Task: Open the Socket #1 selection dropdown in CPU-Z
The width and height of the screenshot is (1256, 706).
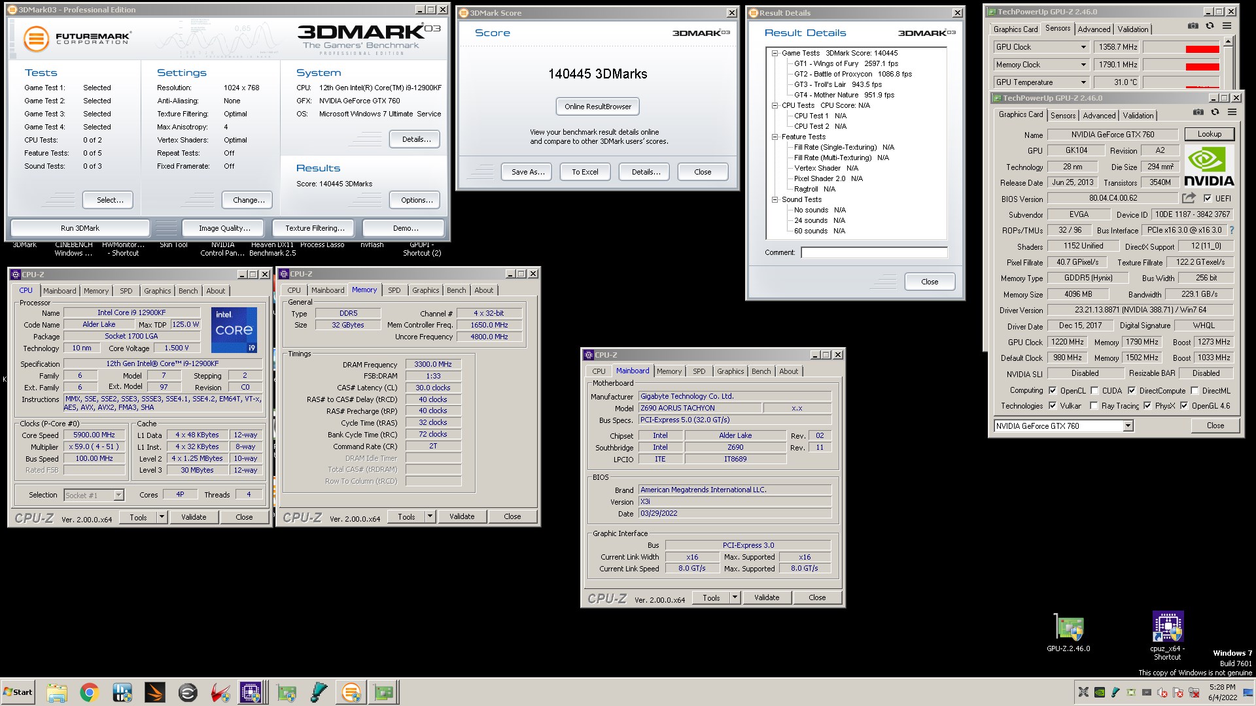Action: [118, 496]
